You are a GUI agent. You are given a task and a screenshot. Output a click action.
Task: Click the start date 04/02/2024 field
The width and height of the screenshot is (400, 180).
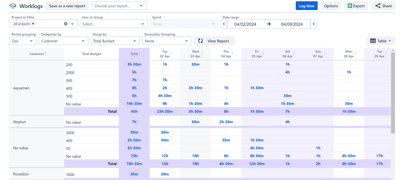coord(245,24)
